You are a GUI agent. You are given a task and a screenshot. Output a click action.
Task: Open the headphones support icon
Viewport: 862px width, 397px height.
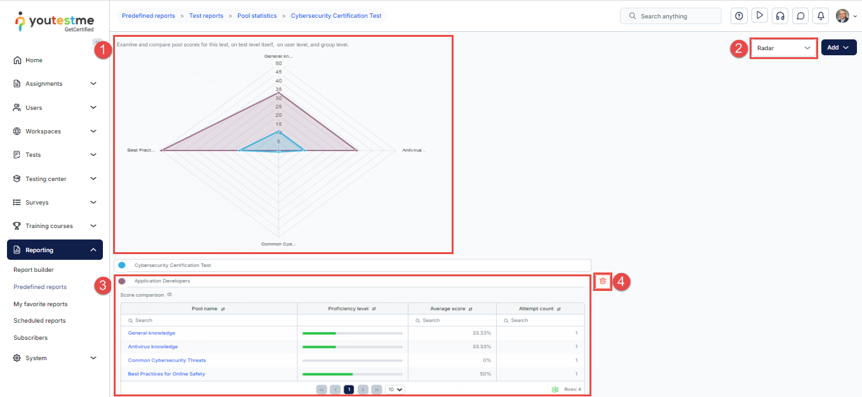(x=780, y=16)
